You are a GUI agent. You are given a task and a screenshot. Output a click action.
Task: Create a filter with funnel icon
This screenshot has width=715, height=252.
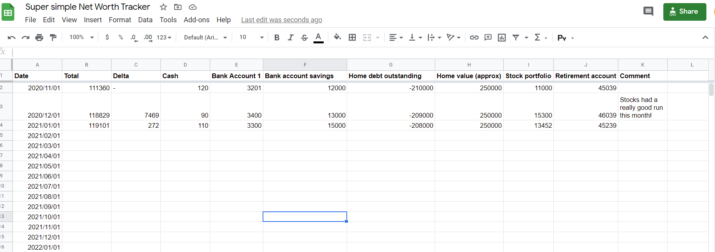tap(516, 38)
